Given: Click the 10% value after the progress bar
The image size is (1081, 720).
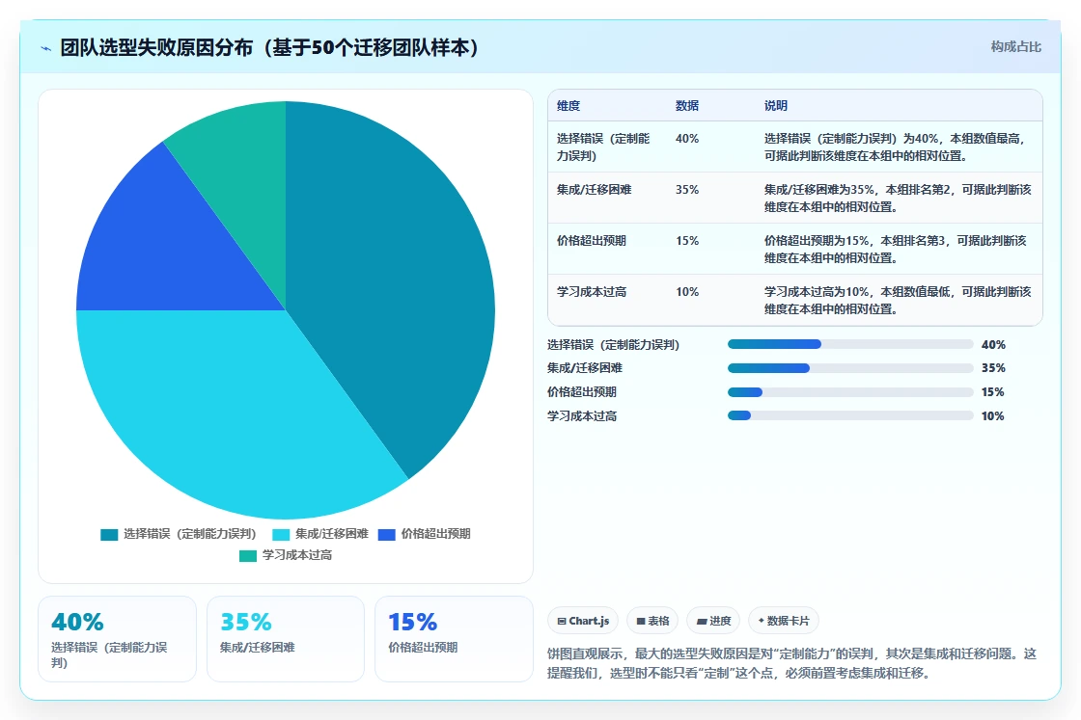Looking at the screenshot, I should point(993,416).
